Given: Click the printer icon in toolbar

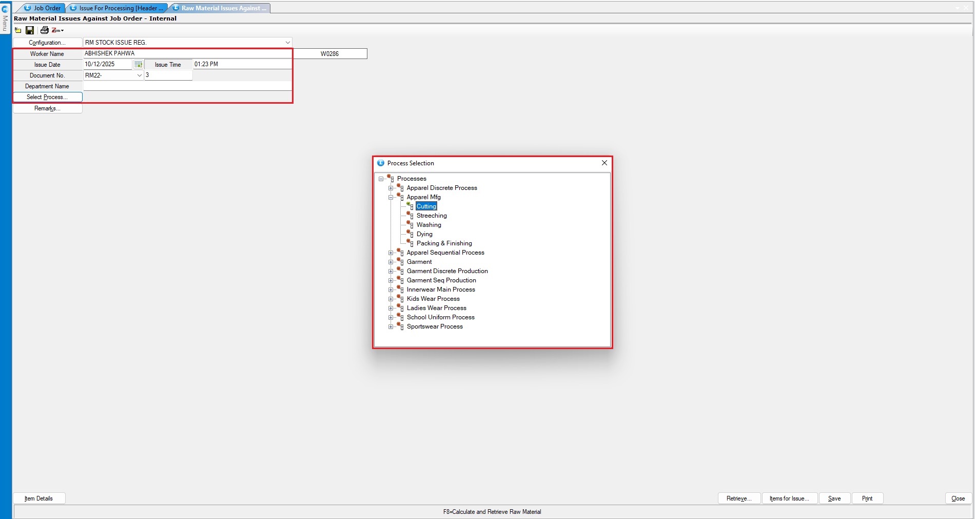Looking at the screenshot, I should coord(45,30).
